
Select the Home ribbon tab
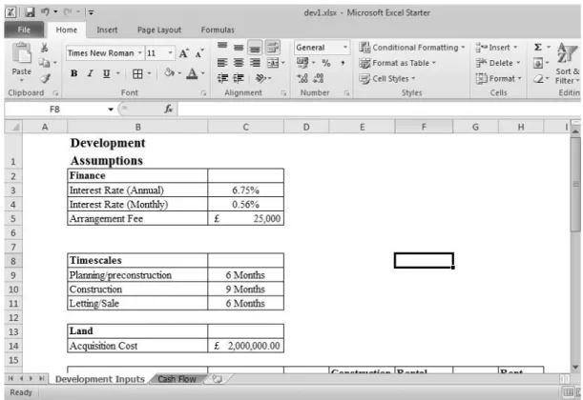tap(67, 30)
